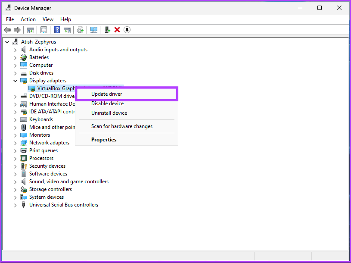The height and width of the screenshot is (263, 351).
Task: Open the Action menu
Action: click(x=28, y=19)
